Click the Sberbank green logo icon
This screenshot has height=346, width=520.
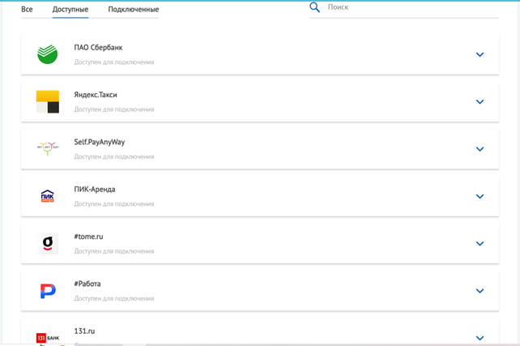coord(48,54)
